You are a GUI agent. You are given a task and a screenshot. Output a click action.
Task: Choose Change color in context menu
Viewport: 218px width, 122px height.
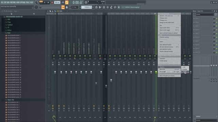169,18
